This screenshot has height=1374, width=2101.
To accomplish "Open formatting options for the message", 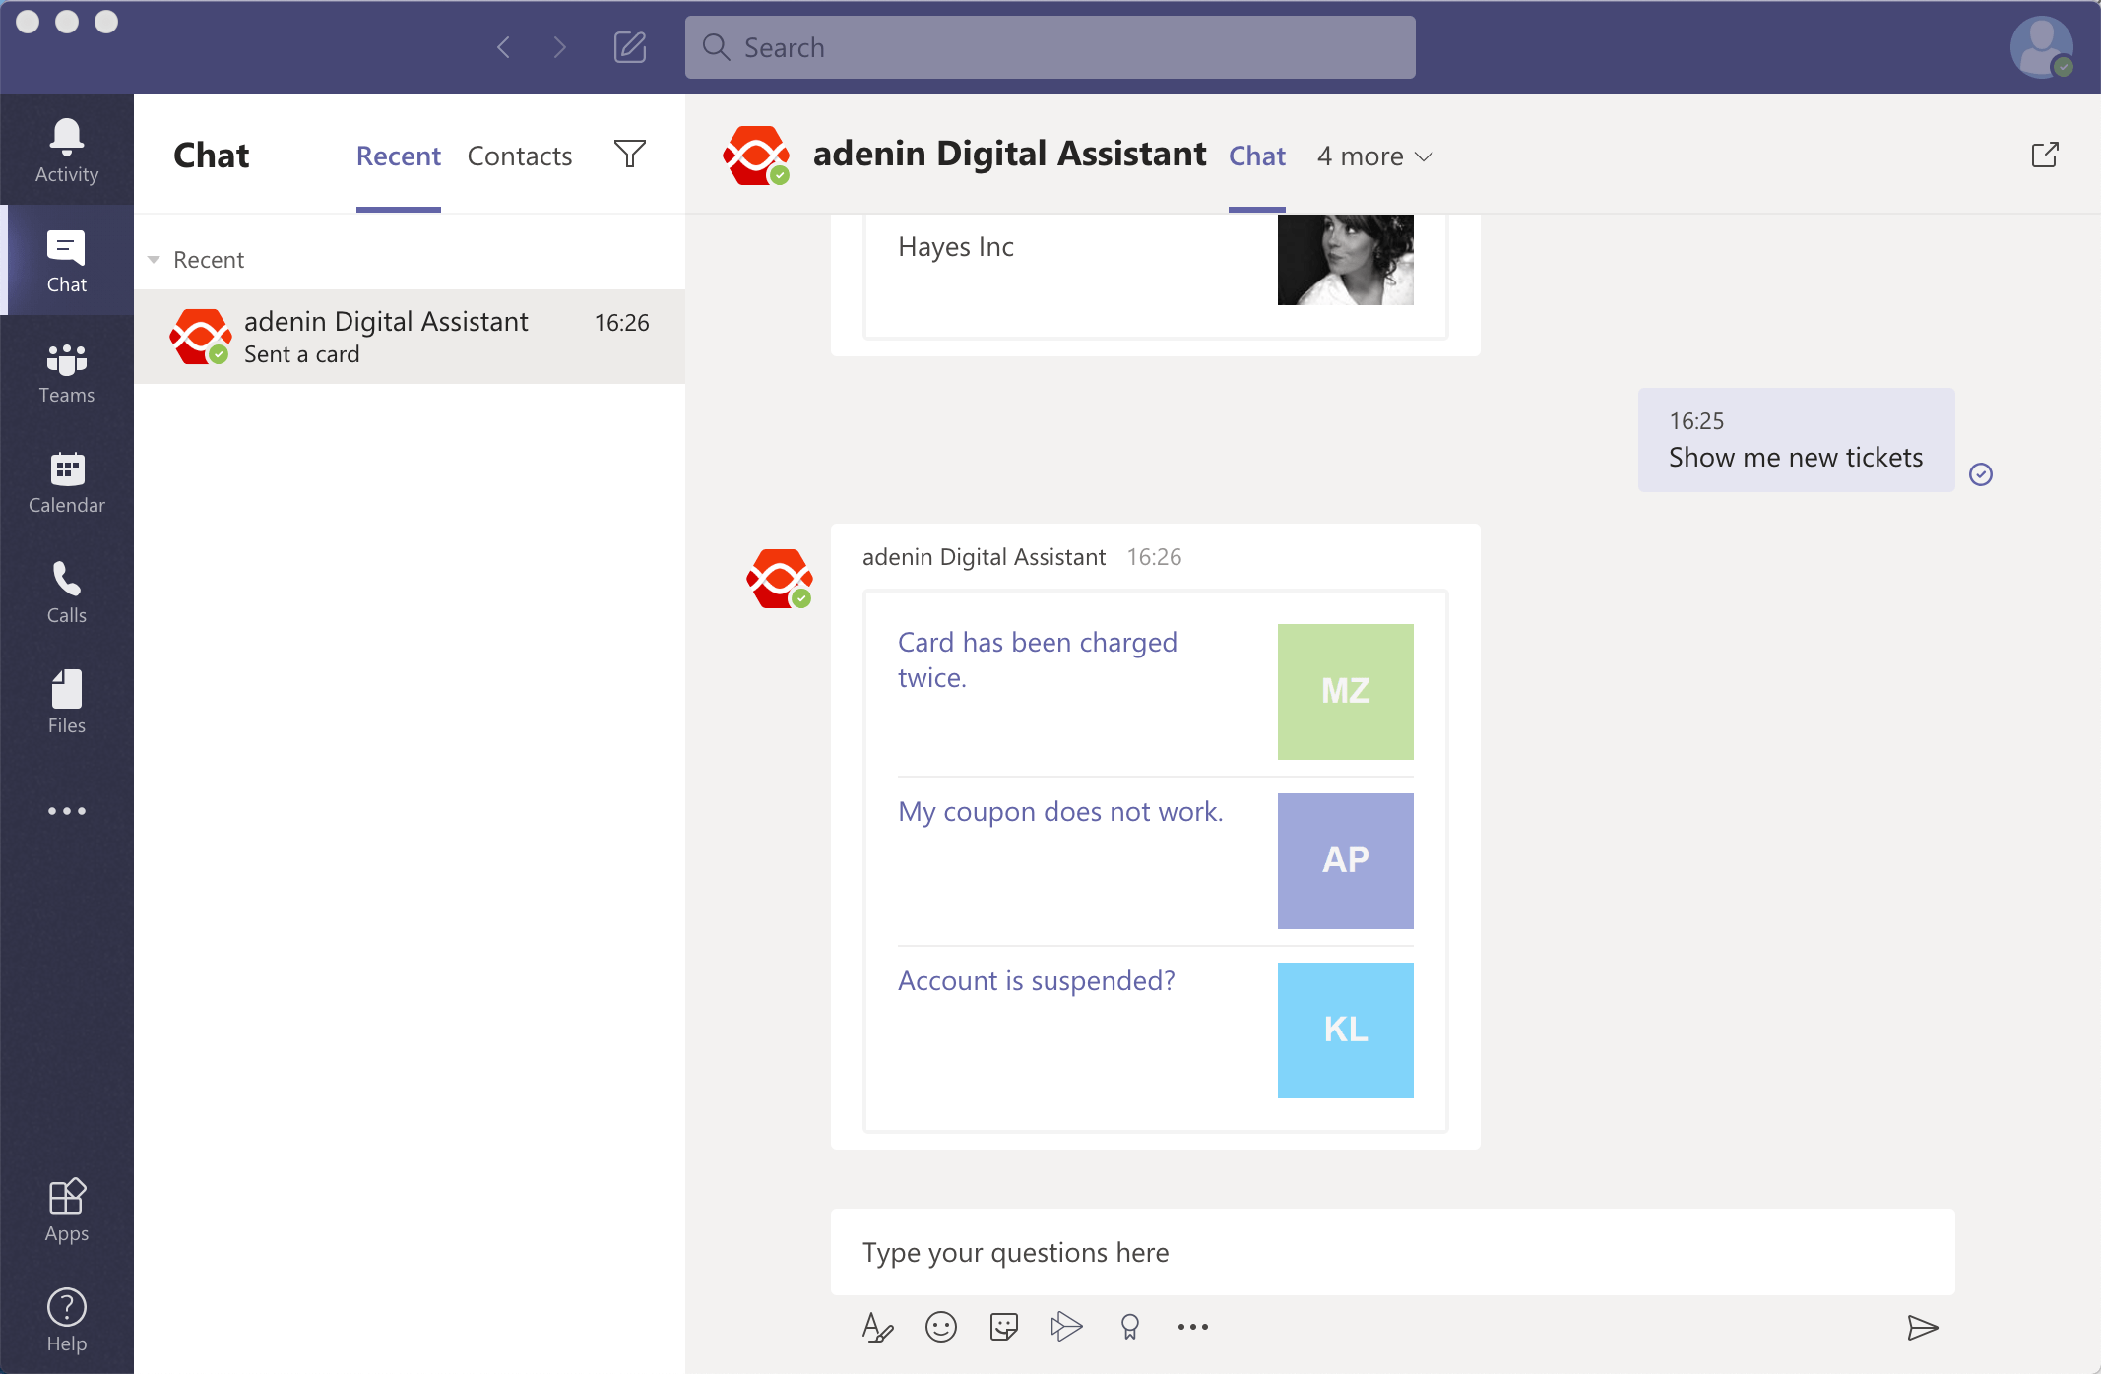I will (877, 1327).
